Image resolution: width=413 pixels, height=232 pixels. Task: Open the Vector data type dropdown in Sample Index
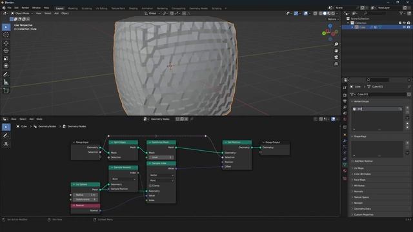point(161,175)
